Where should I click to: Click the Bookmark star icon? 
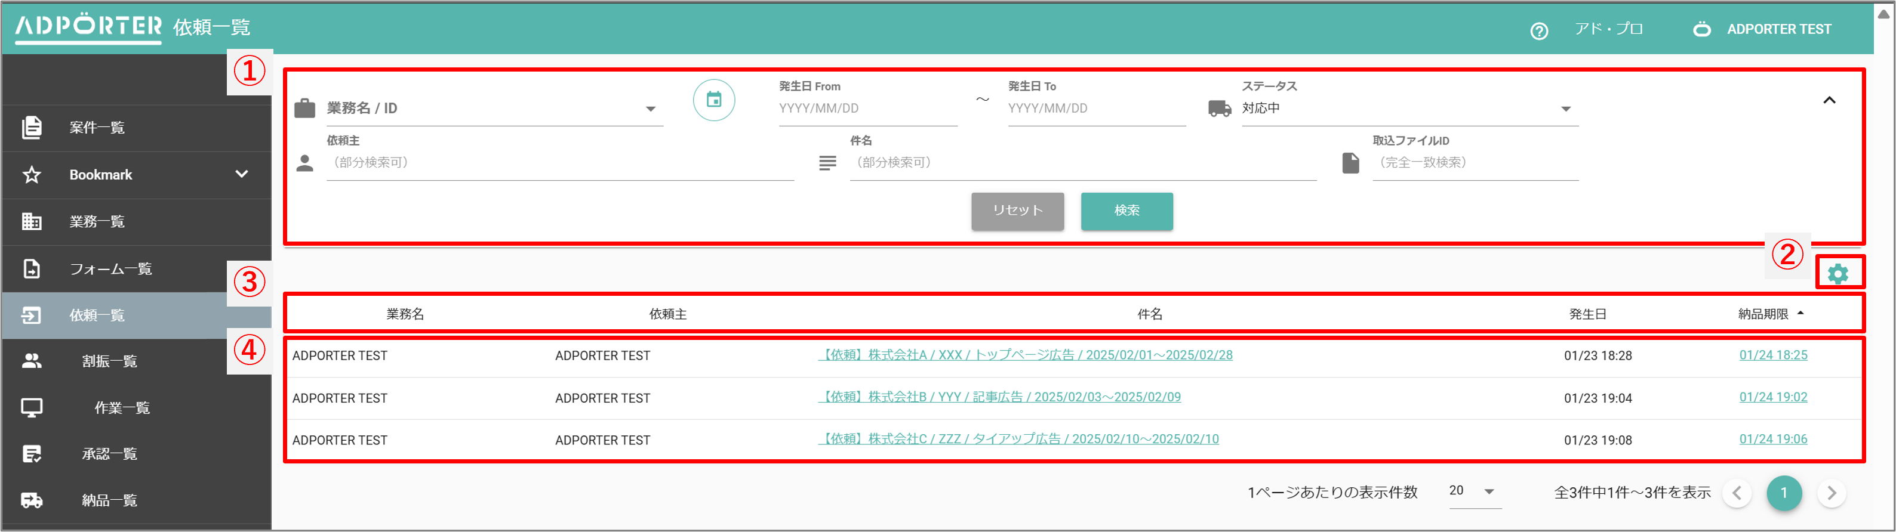[32, 174]
